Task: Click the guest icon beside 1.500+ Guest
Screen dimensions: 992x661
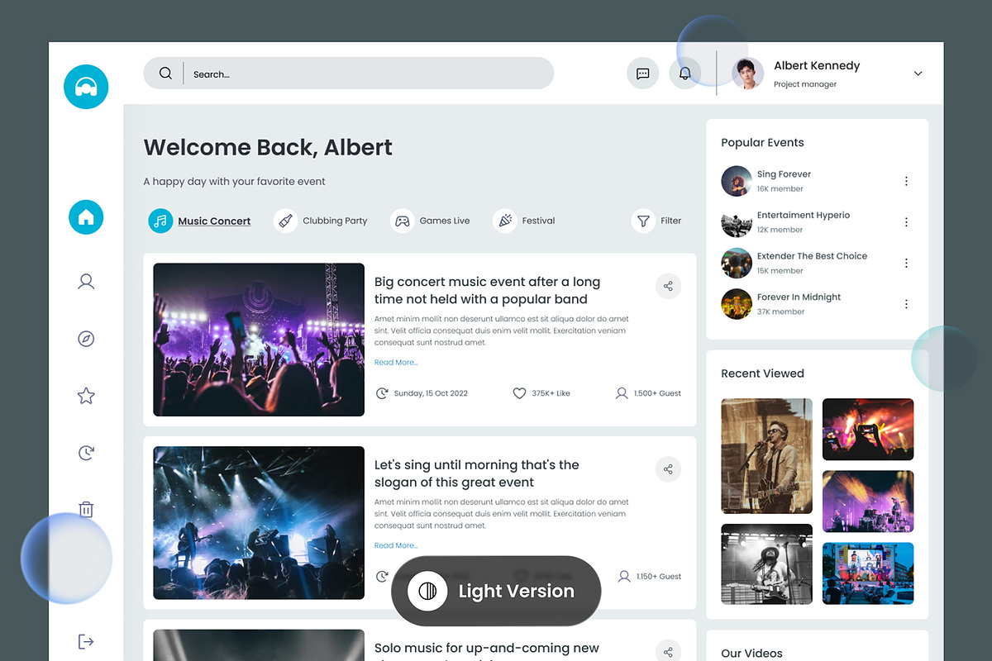Action: pyautogui.click(x=622, y=393)
